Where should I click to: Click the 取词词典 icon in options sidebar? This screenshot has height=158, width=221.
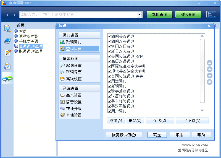pos(62,42)
